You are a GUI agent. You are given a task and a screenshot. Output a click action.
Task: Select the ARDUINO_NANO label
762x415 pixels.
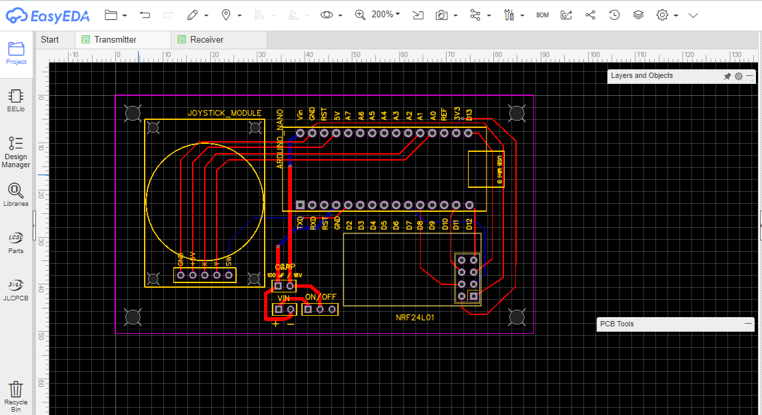pos(279,139)
